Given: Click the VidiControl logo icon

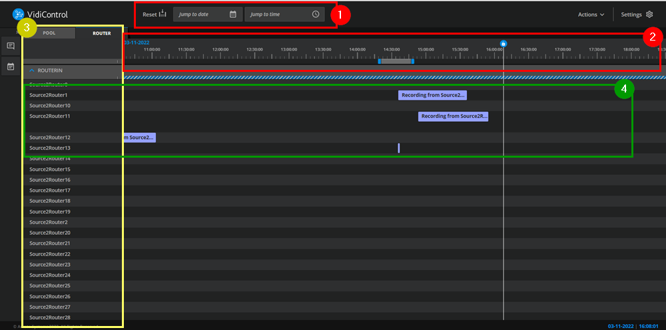Looking at the screenshot, I should pos(19,14).
